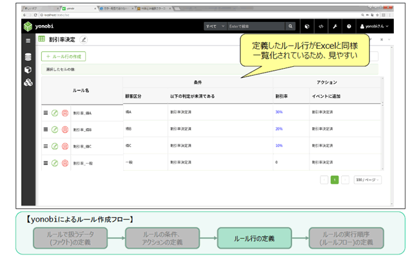The height and width of the screenshot is (257, 419).
Task: Open the database icon in the sidebar
Action: pyautogui.click(x=28, y=57)
